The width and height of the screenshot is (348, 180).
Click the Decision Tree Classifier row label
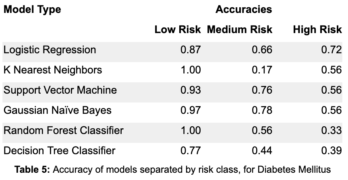60,151
